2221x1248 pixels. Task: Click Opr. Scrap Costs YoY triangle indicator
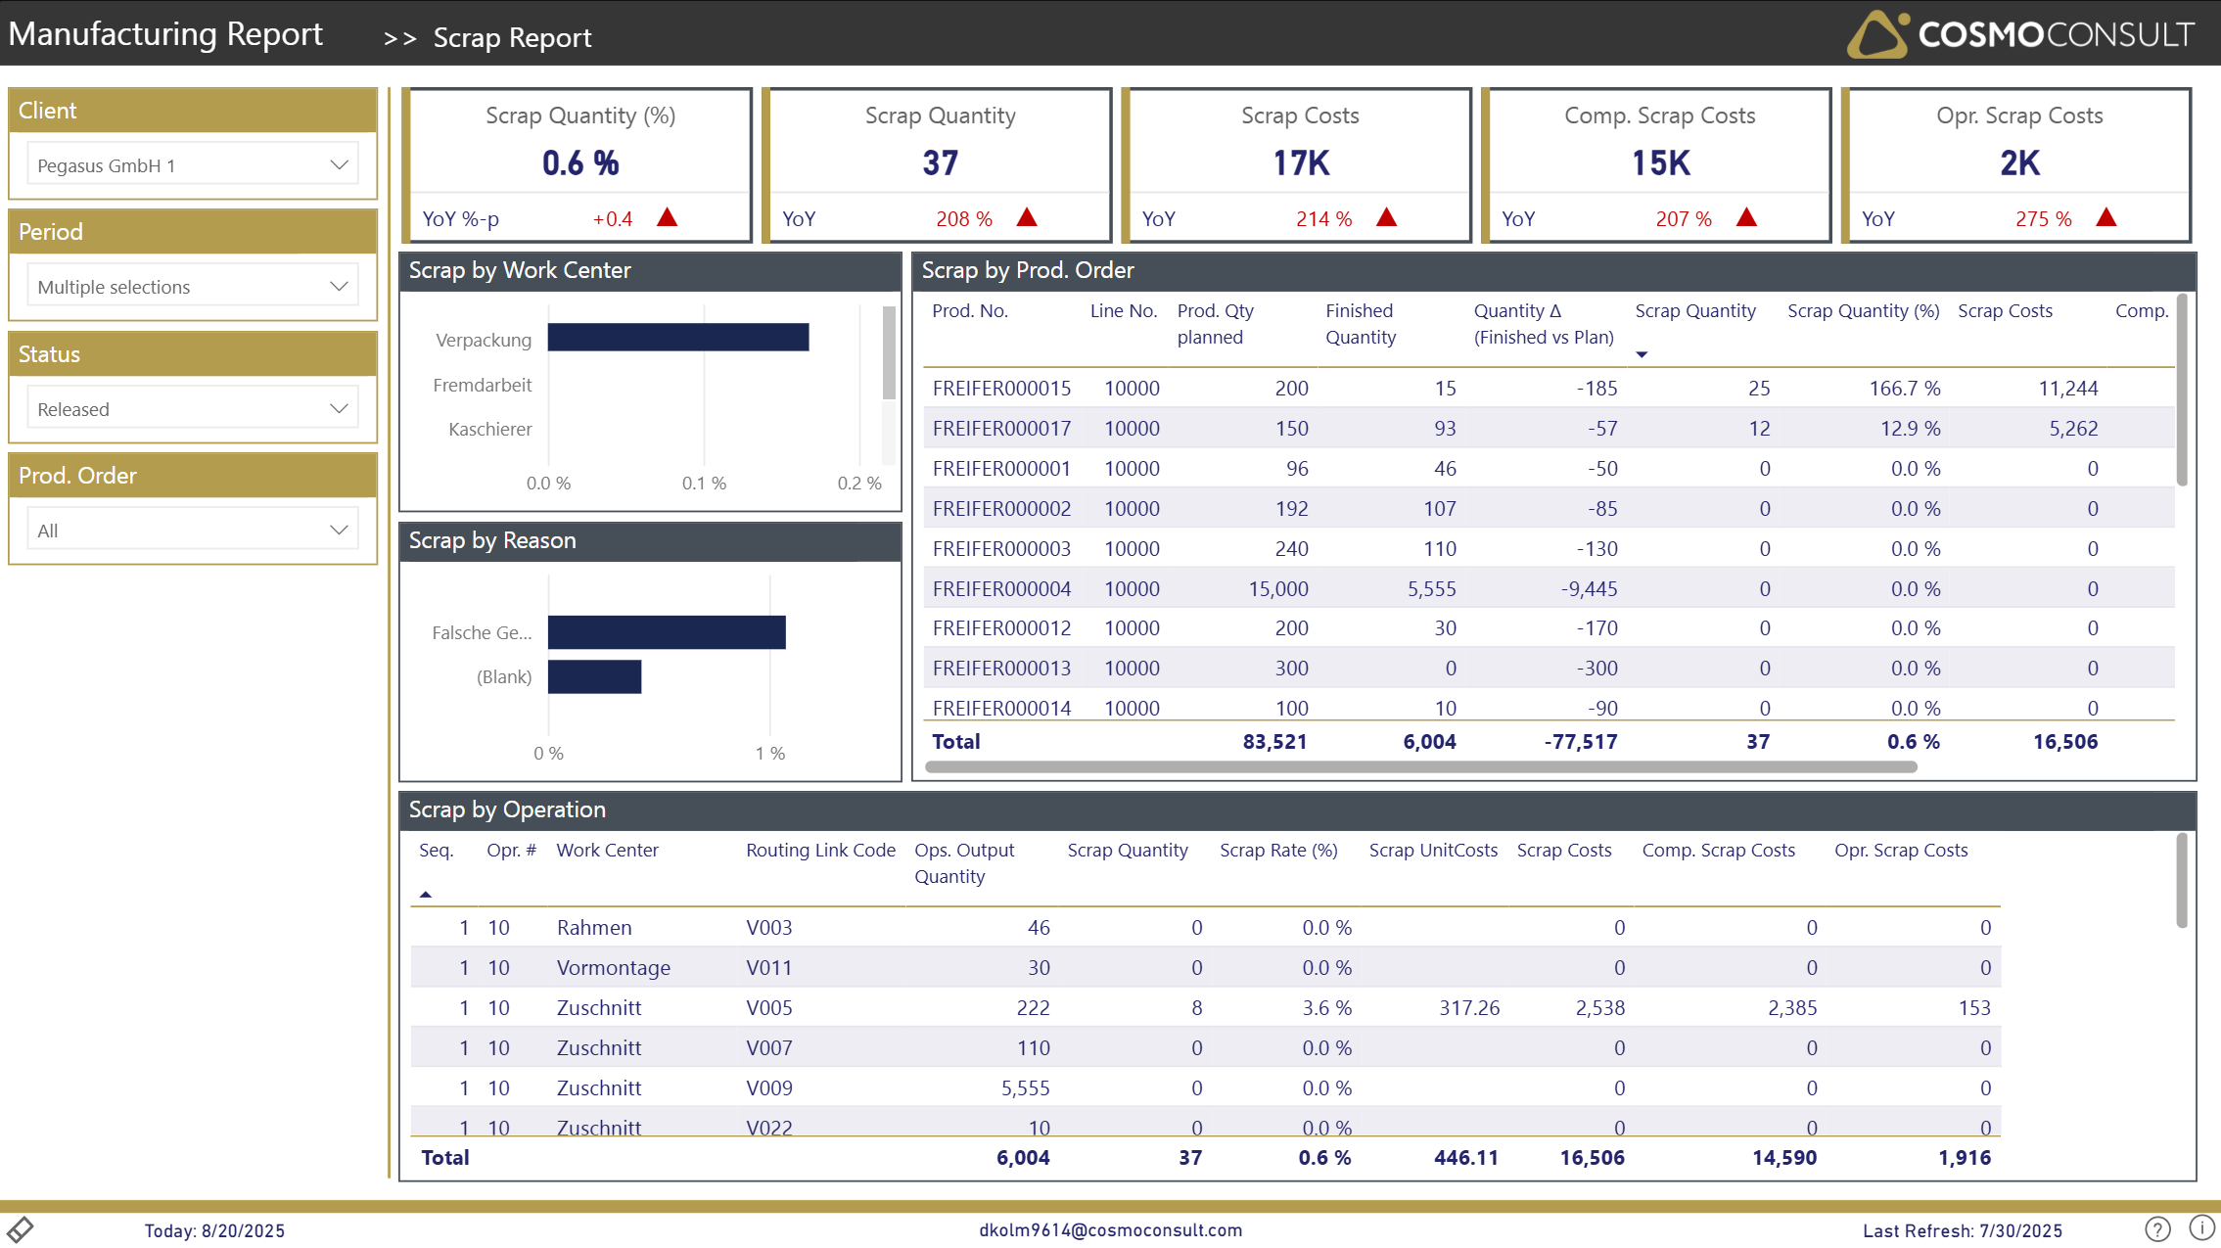(2106, 217)
